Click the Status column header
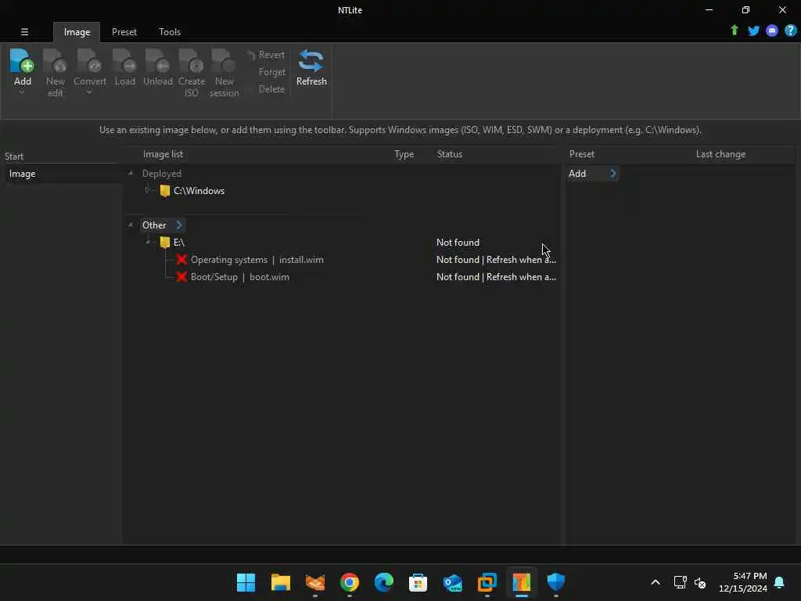This screenshot has width=801, height=601. pyautogui.click(x=450, y=154)
